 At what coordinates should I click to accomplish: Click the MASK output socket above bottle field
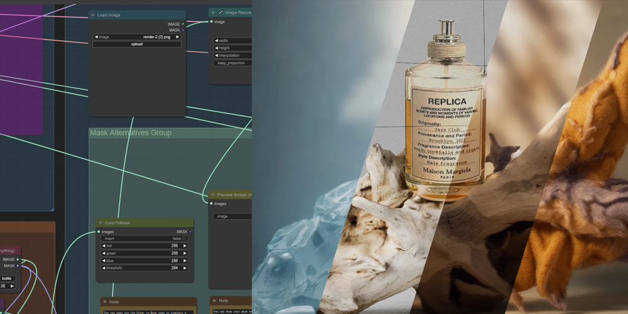[x=18, y=266]
